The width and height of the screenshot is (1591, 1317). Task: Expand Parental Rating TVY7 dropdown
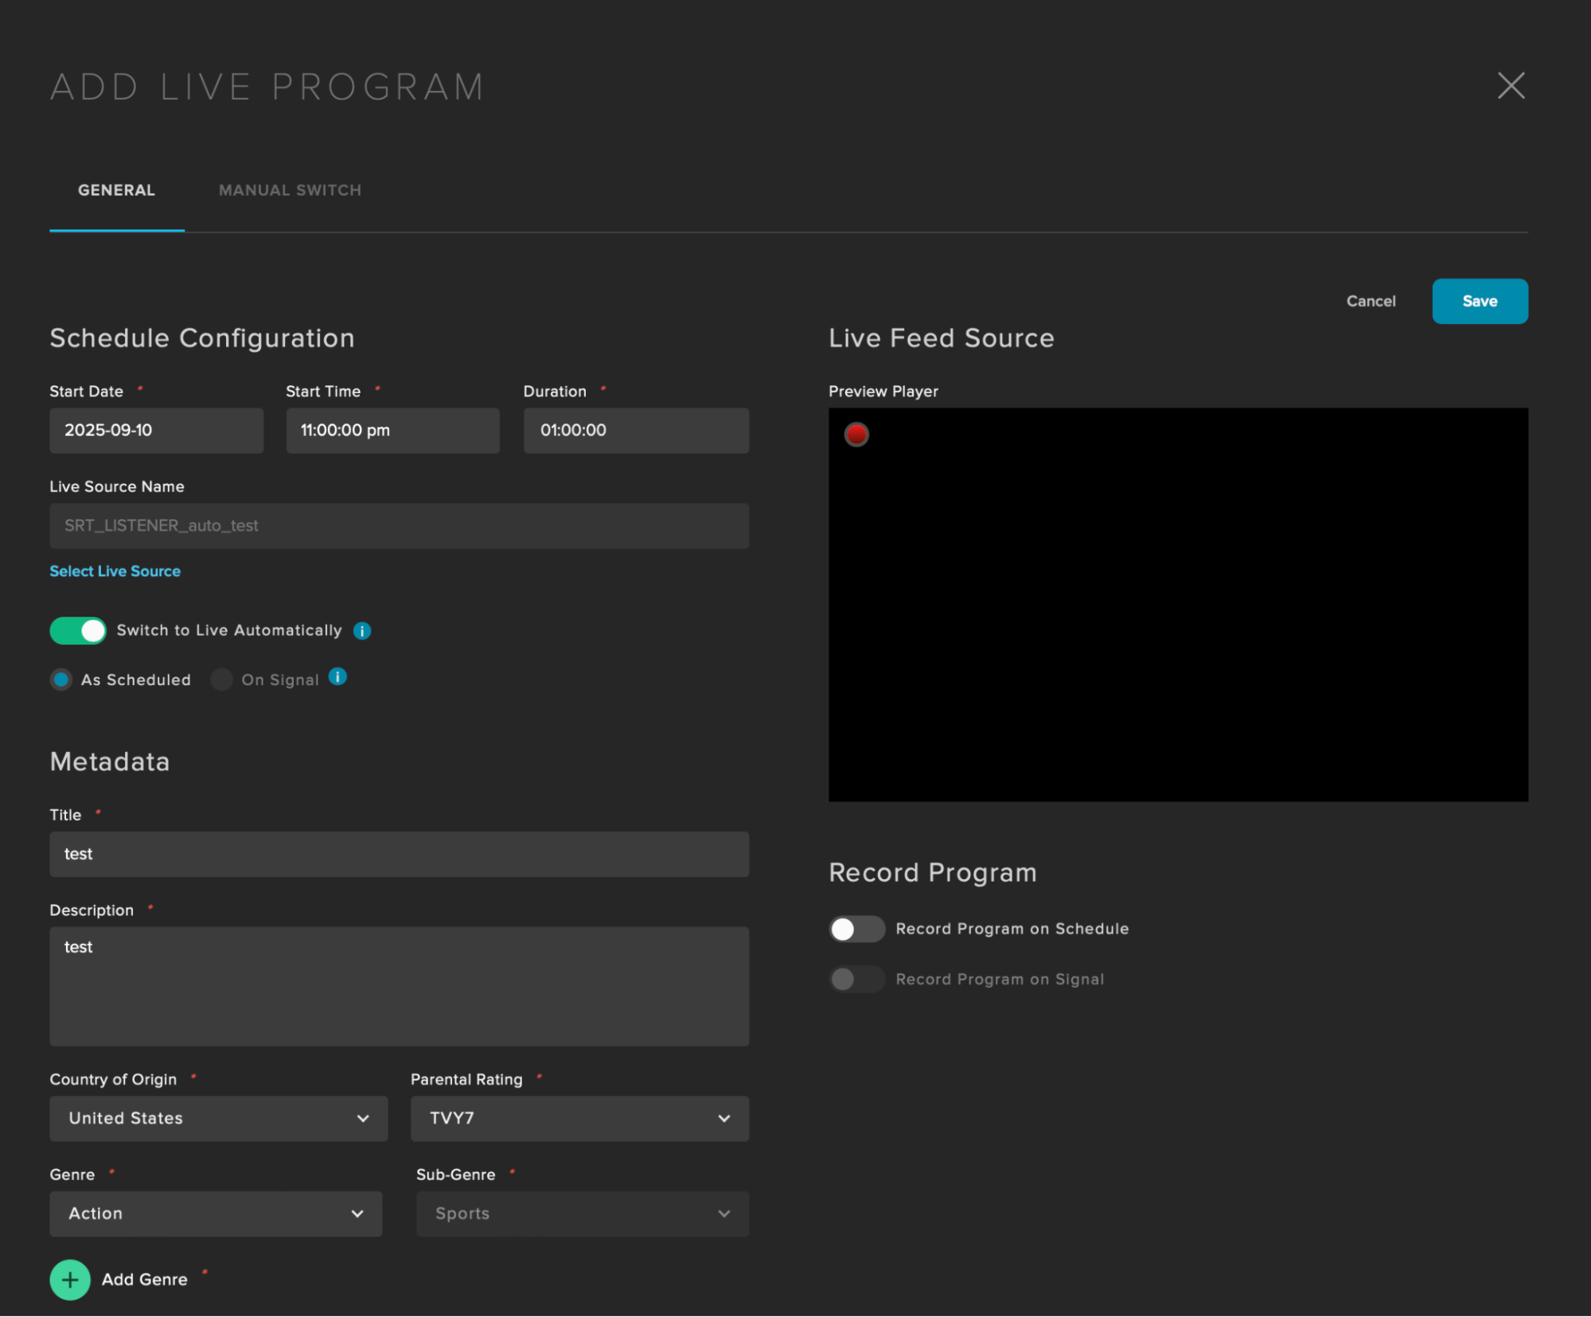click(x=579, y=1118)
